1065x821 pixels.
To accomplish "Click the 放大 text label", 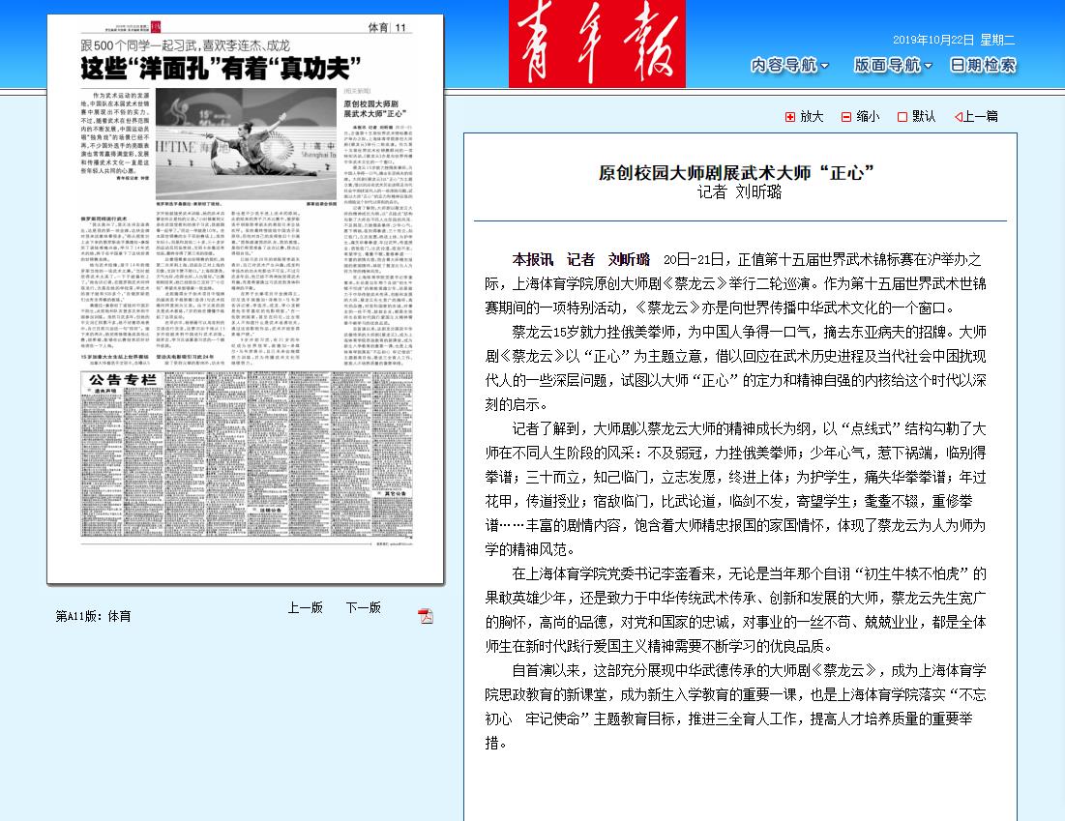I will tap(812, 117).
